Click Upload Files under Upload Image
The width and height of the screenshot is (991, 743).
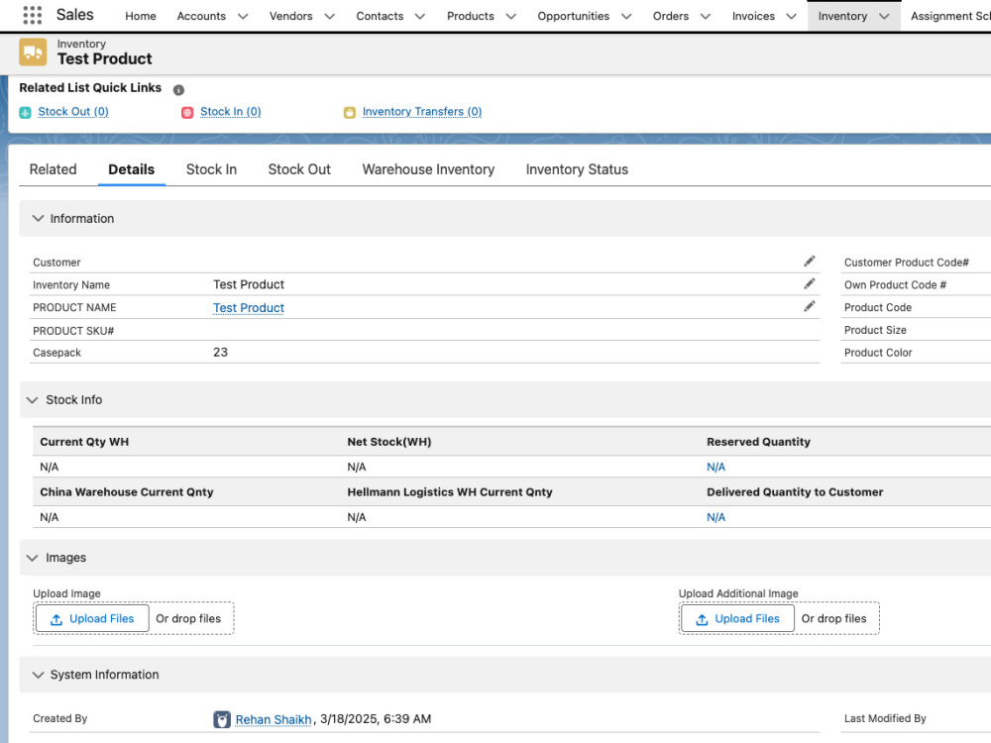(92, 618)
